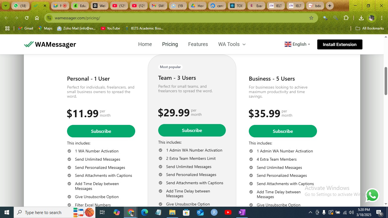Viewport: 388px width, 218px height.
Task: Subscribe to the Business $35.99 plan
Action: 283,131
